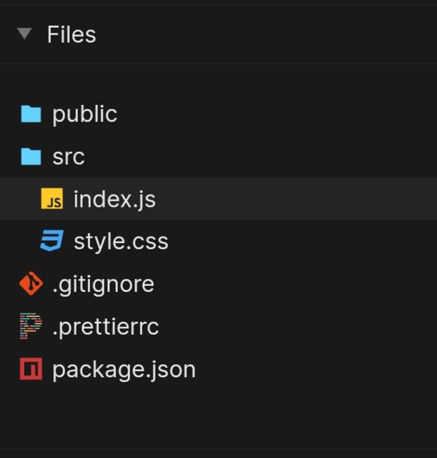
Task: Click the src folder icon
Action: click(x=30, y=157)
